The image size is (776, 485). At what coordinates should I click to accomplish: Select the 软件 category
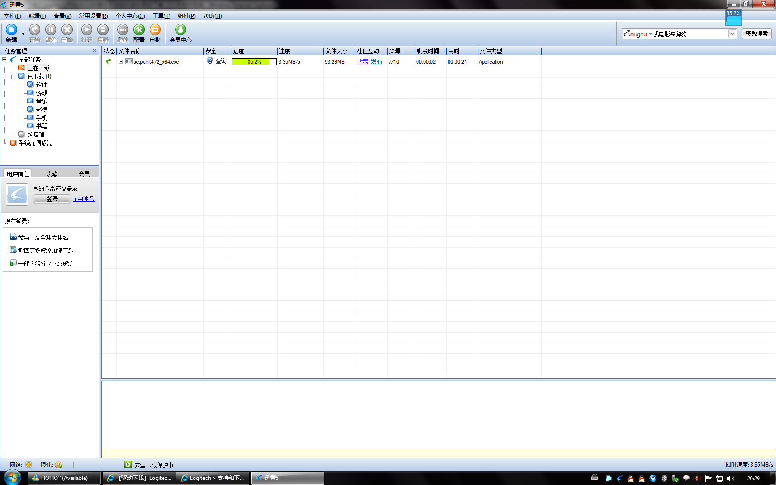tap(42, 85)
